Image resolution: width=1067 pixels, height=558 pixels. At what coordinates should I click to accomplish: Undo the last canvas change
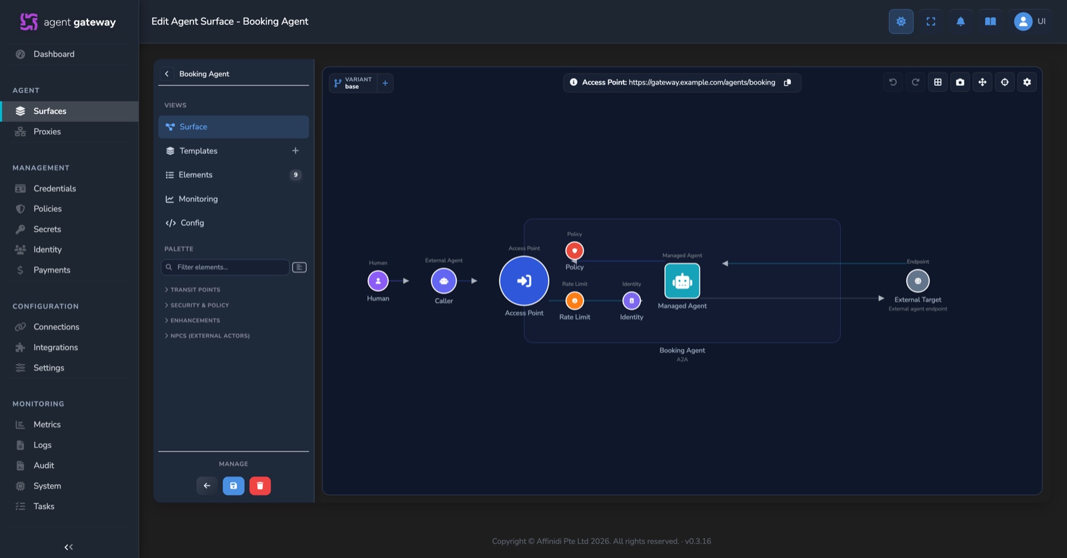pyautogui.click(x=893, y=82)
